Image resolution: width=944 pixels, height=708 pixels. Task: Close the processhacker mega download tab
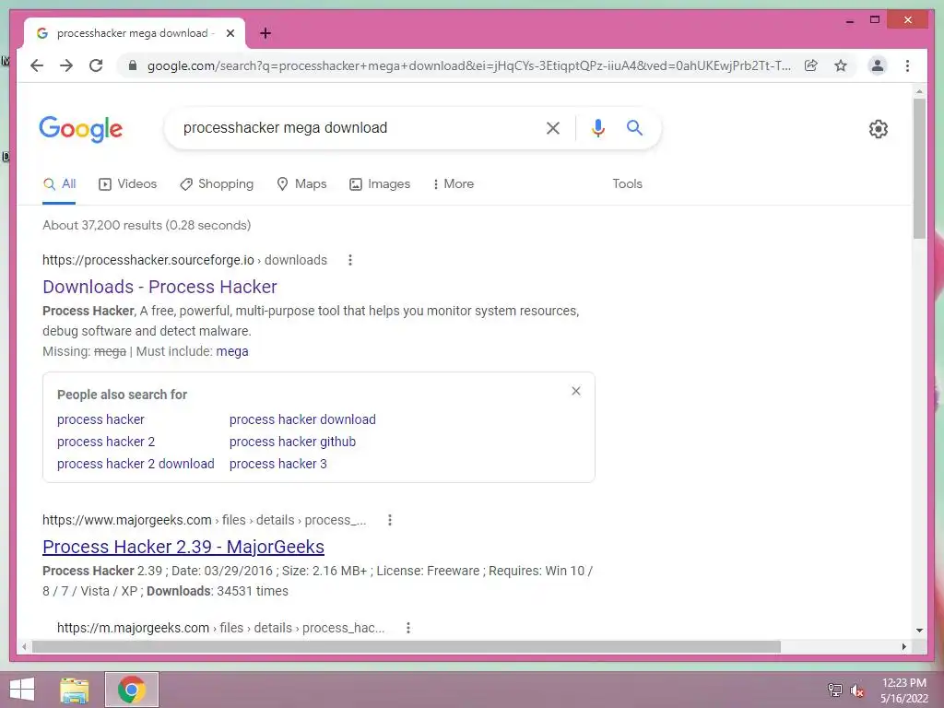click(x=230, y=33)
